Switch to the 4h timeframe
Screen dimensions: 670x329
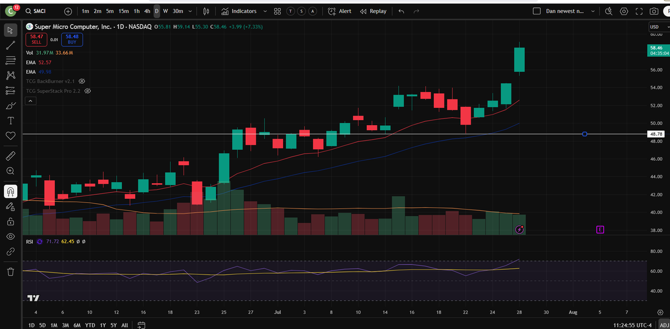pos(147,11)
